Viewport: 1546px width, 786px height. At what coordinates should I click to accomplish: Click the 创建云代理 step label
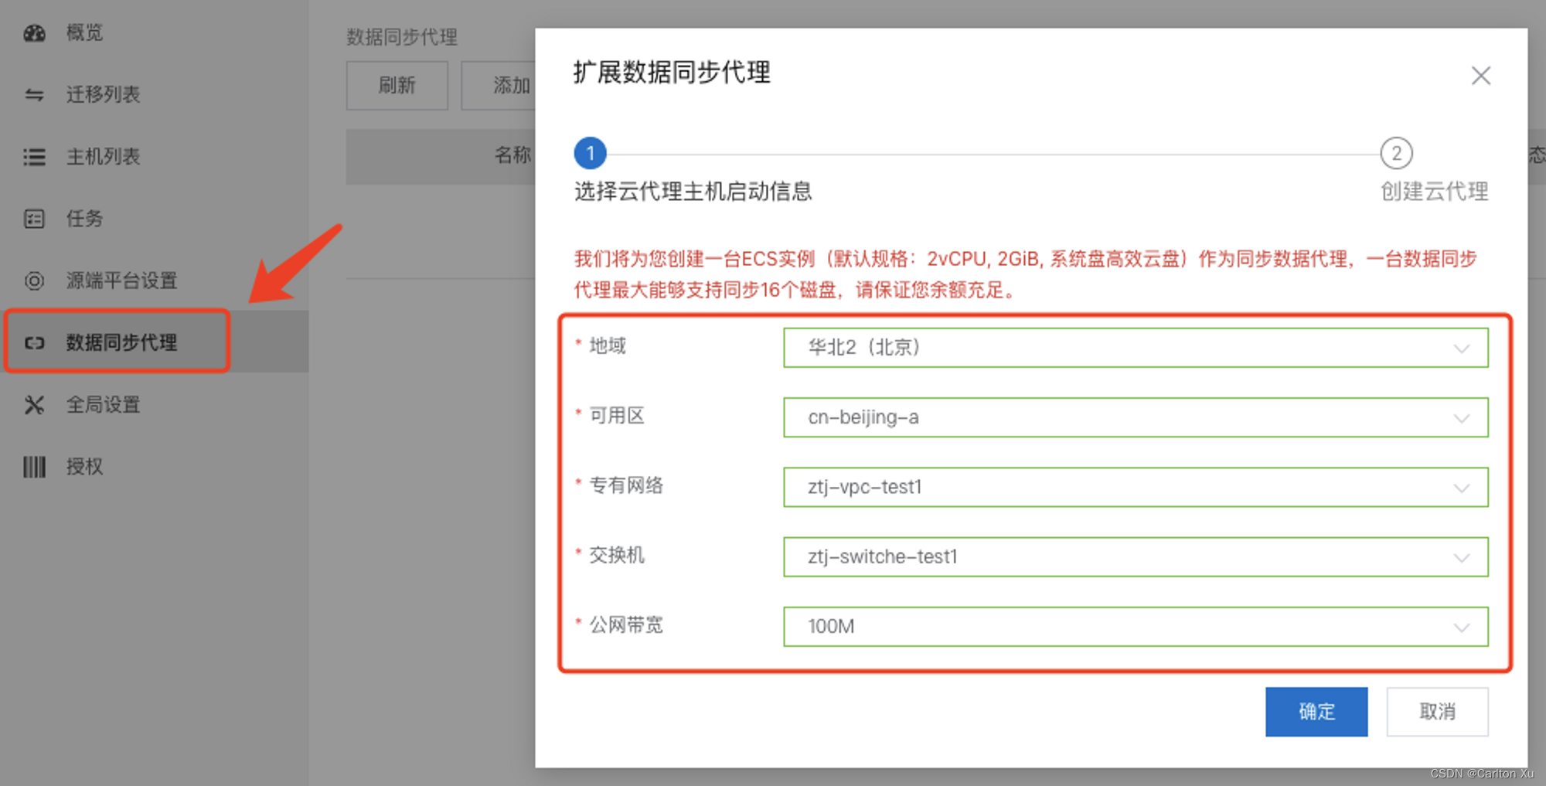coord(1434,192)
